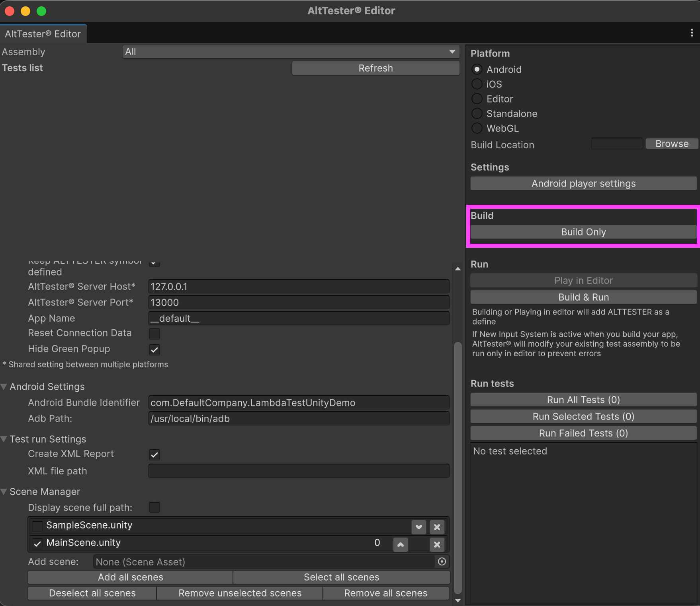Focus the AltTester Server Host field
Image resolution: width=700 pixels, height=606 pixels.
click(299, 286)
